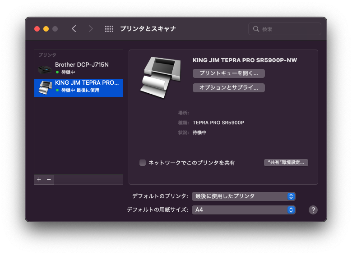Click the red close window button

(37, 29)
